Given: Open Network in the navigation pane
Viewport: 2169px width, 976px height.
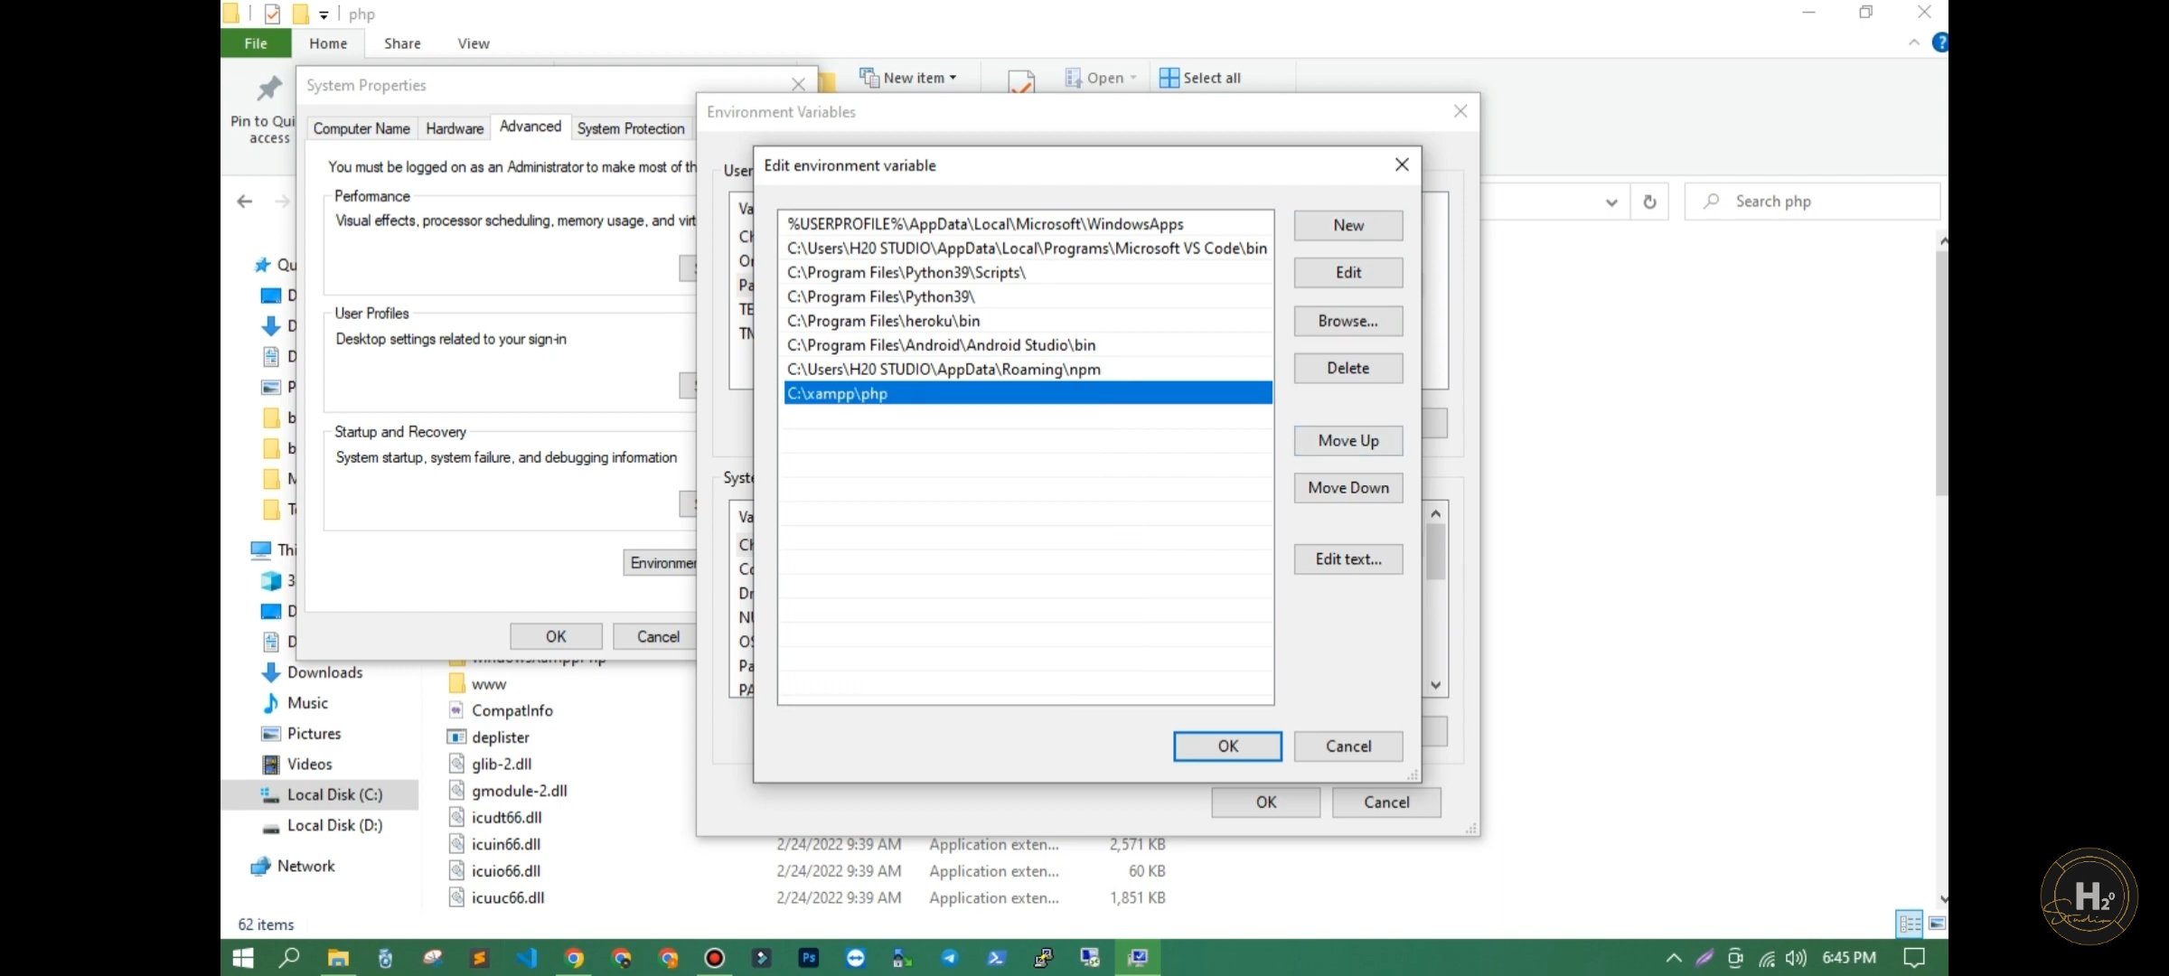Looking at the screenshot, I should click(x=305, y=866).
